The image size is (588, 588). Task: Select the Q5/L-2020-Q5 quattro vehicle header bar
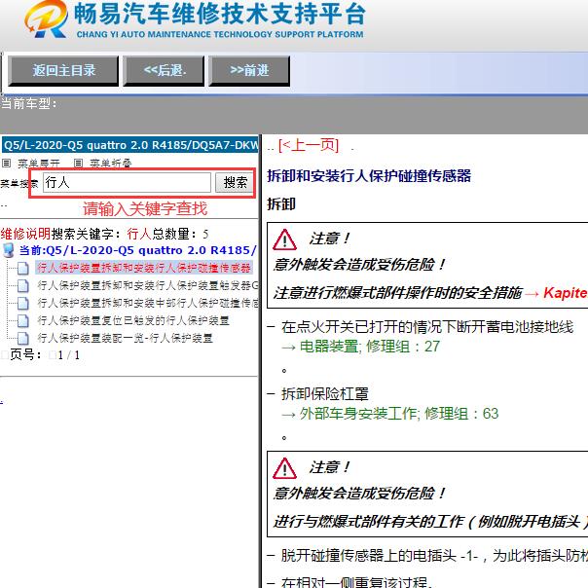click(x=129, y=145)
